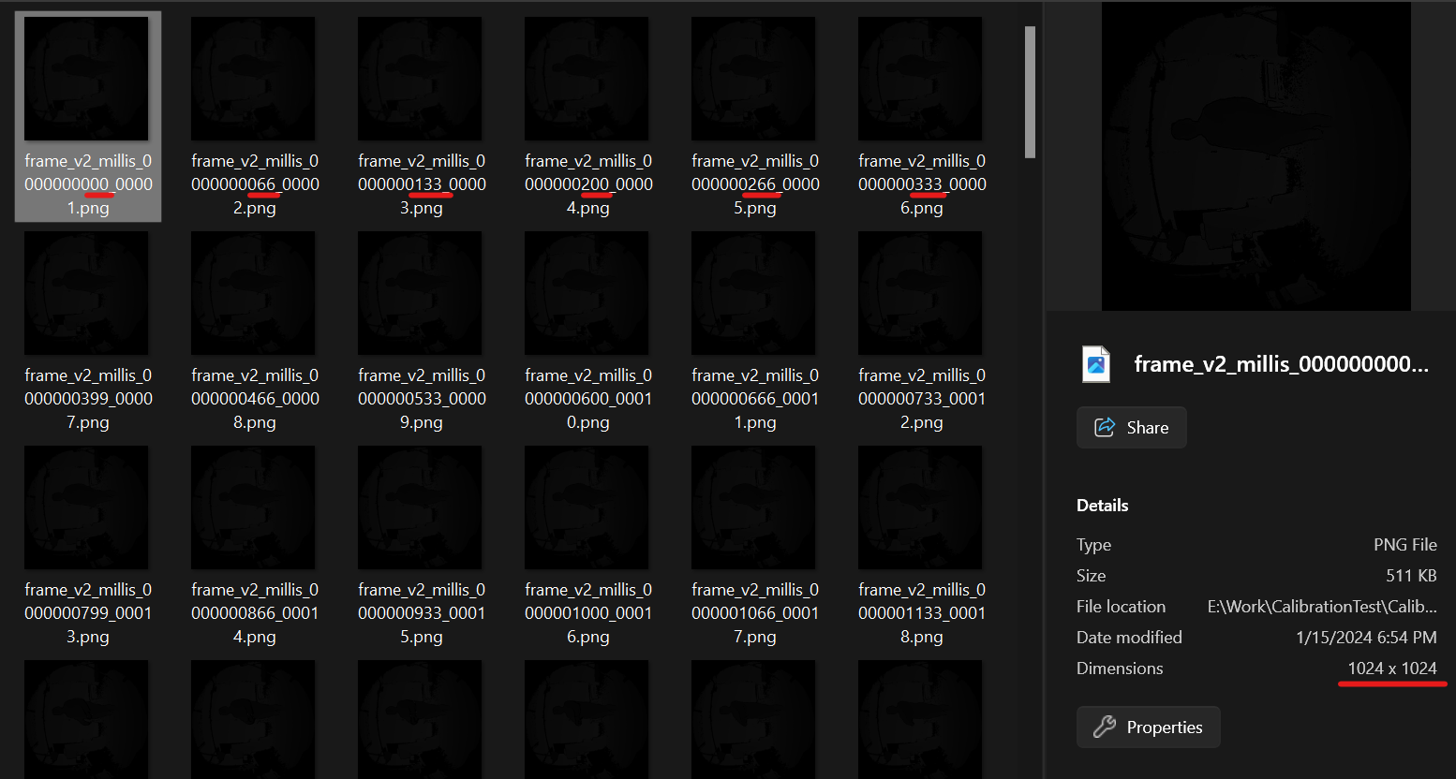Click the large preview image in details pane
The height and width of the screenshot is (779, 1456).
tap(1255, 156)
